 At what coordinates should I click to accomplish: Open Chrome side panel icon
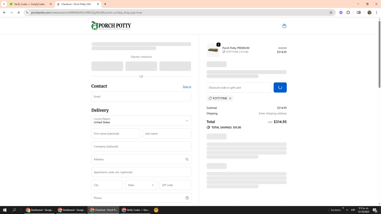[x=359, y=12]
